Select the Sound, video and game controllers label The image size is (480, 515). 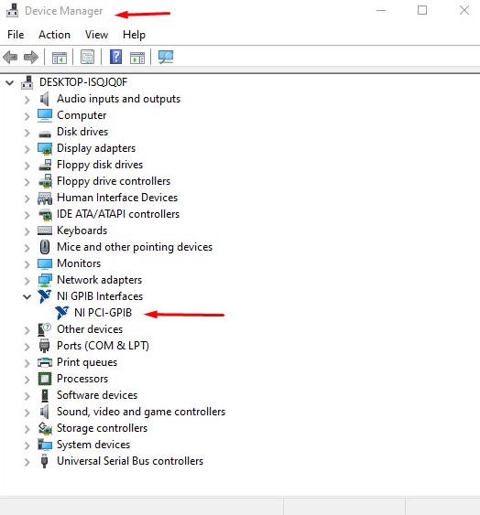pyautogui.click(x=141, y=412)
